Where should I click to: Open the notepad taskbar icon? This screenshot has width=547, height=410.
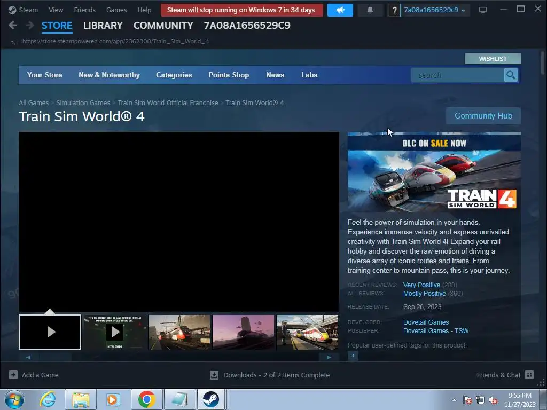(x=180, y=399)
